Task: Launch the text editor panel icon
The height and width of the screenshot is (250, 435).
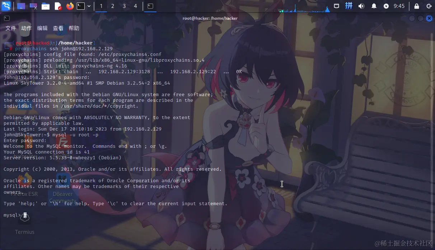Action: 58,6
